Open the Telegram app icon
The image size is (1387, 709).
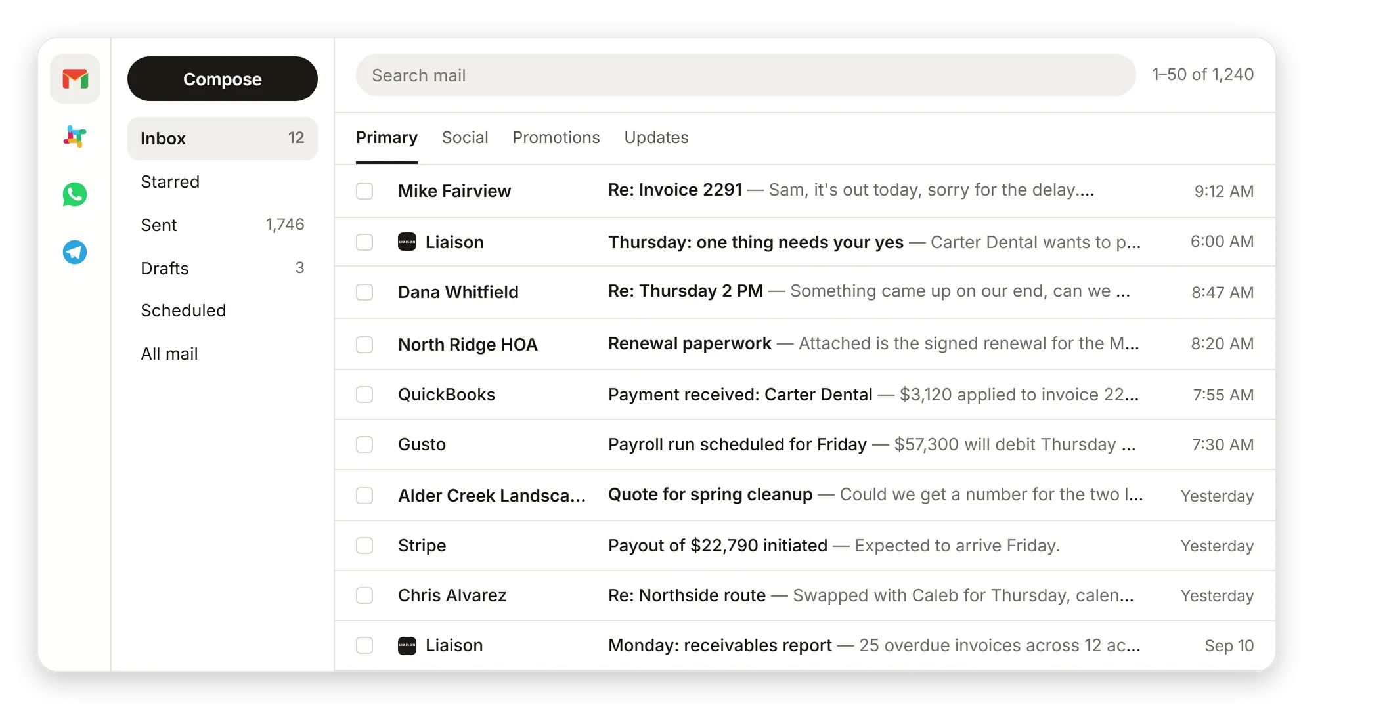click(75, 252)
